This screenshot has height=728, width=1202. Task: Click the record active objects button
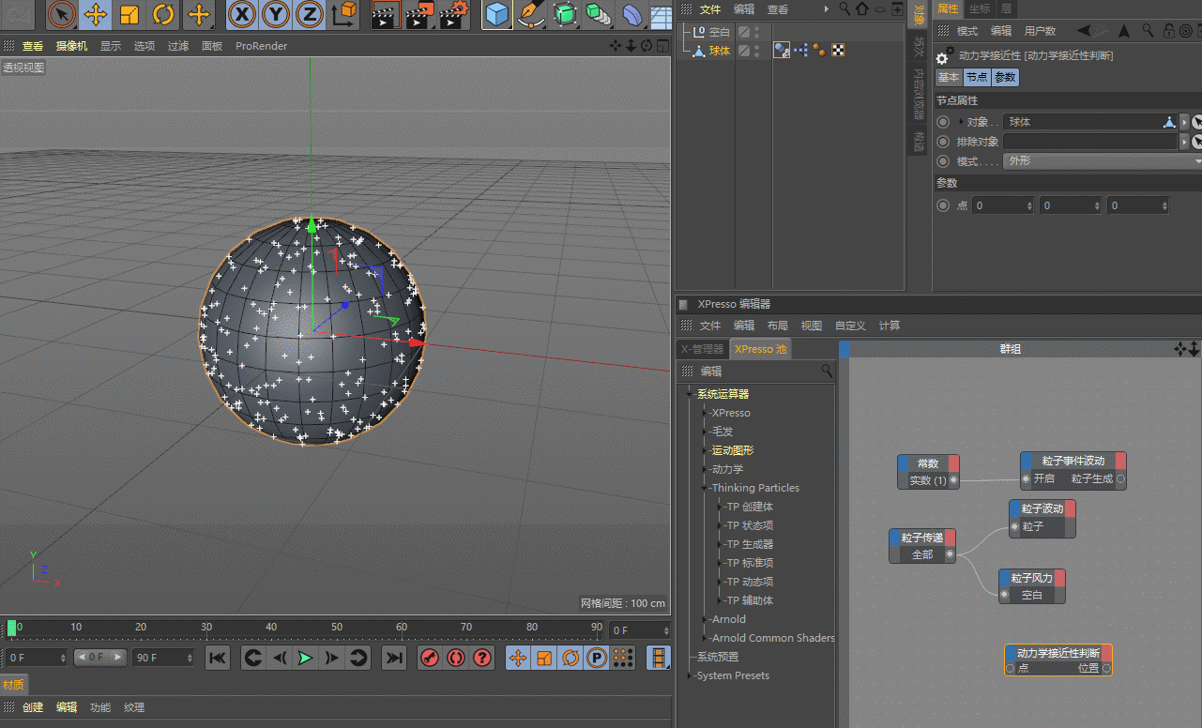[x=429, y=659]
